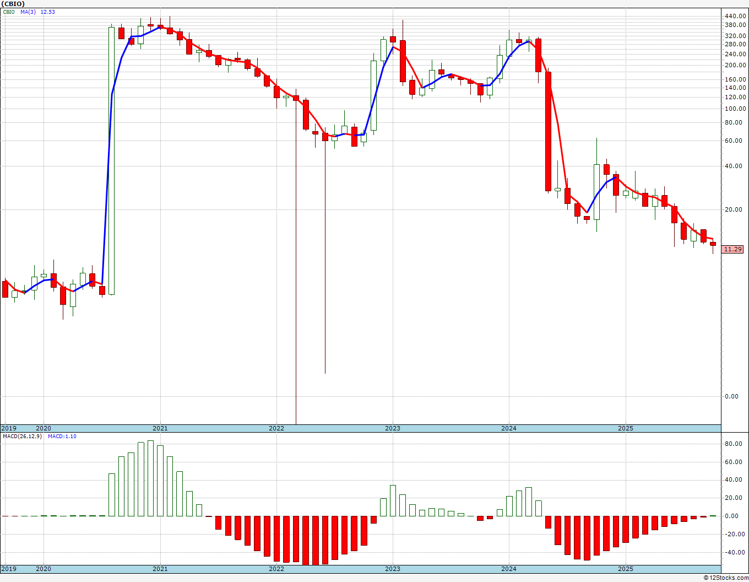Select 2022 on the price chart time axis
Image resolution: width=749 pixels, height=582 pixels.
(x=276, y=428)
